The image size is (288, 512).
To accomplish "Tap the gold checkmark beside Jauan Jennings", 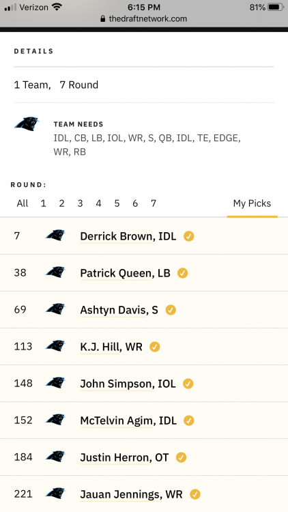I will click(195, 494).
